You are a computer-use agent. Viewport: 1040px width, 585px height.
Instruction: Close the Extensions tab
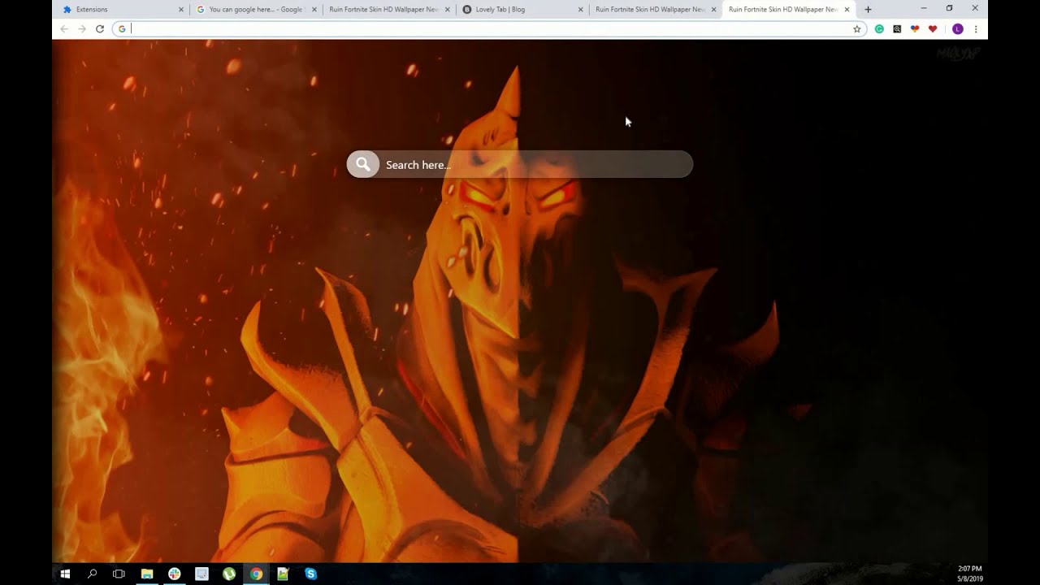click(x=181, y=10)
